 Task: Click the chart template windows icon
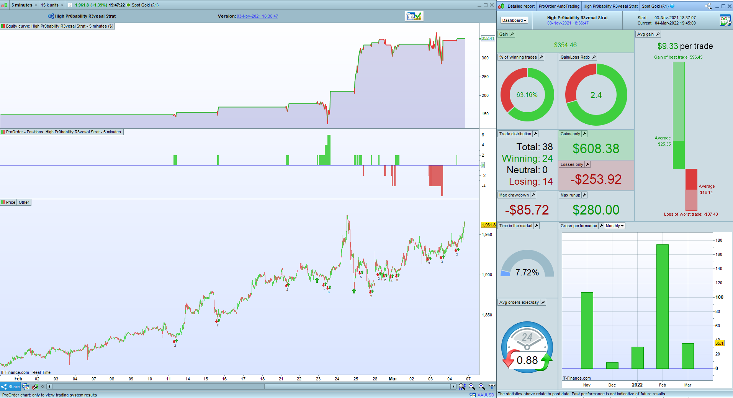coord(26,387)
